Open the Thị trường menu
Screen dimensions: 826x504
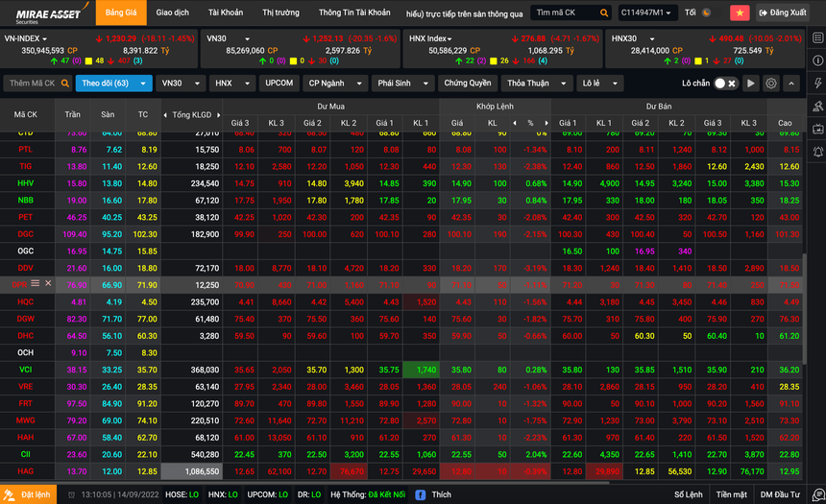280,12
